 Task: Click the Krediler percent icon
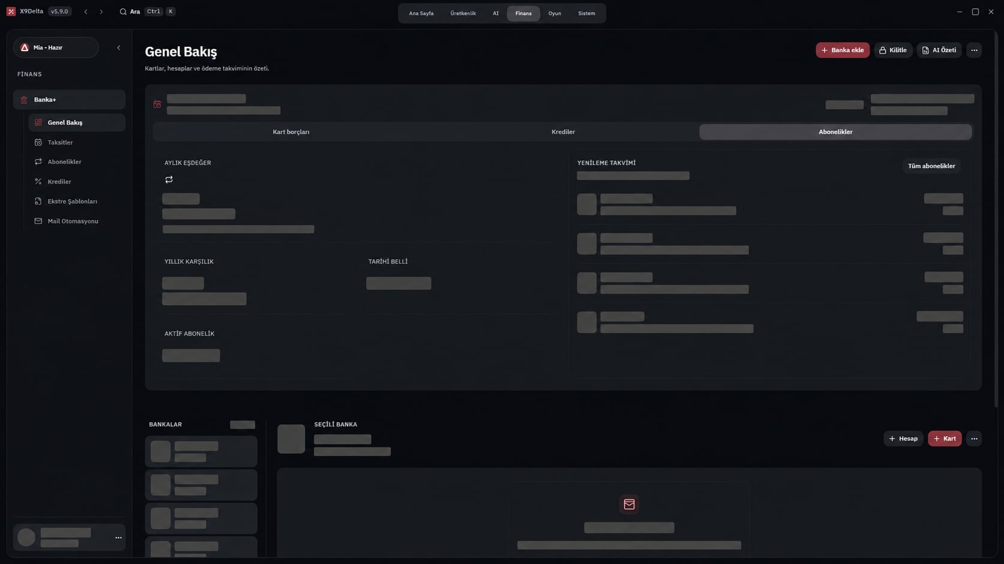point(38,182)
